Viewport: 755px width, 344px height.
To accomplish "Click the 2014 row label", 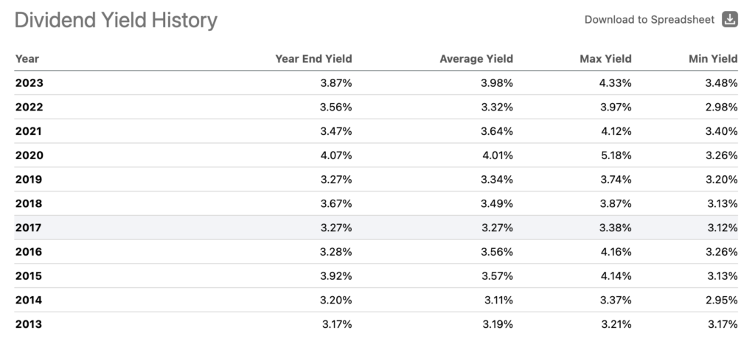I will tap(29, 301).
